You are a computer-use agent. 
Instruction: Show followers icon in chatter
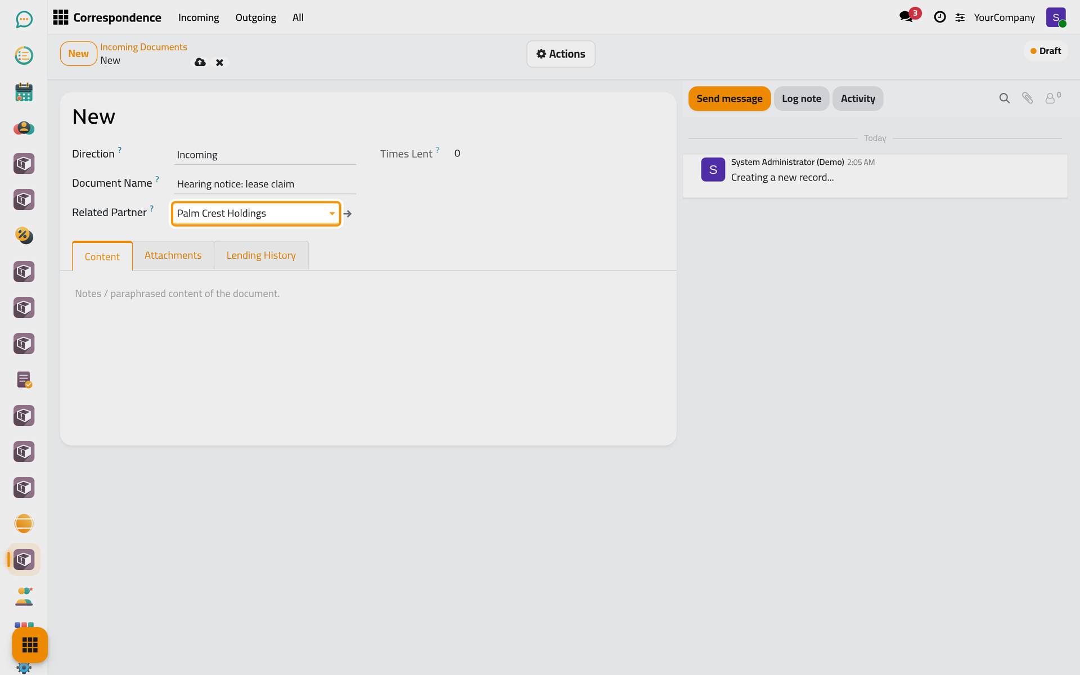point(1053,98)
